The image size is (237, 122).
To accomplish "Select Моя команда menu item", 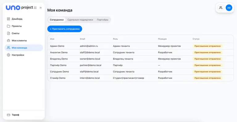I will pyautogui.click(x=24, y=48).
